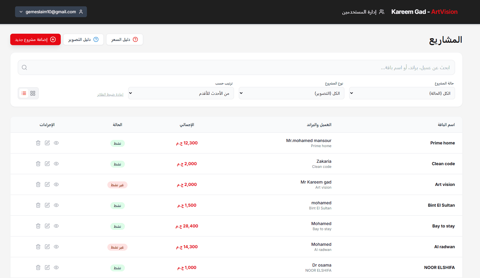Viewport: 480px width, 278px height.
Task: Edit the Art vision project
Action: coord(47,184)
